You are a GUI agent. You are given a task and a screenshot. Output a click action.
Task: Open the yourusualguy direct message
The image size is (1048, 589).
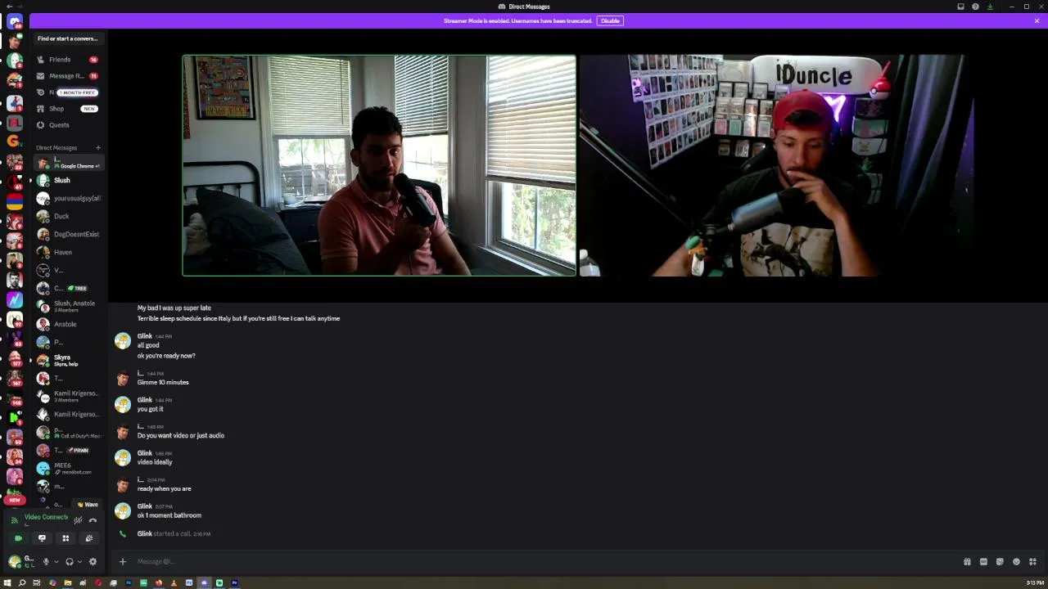click(67, 198)
